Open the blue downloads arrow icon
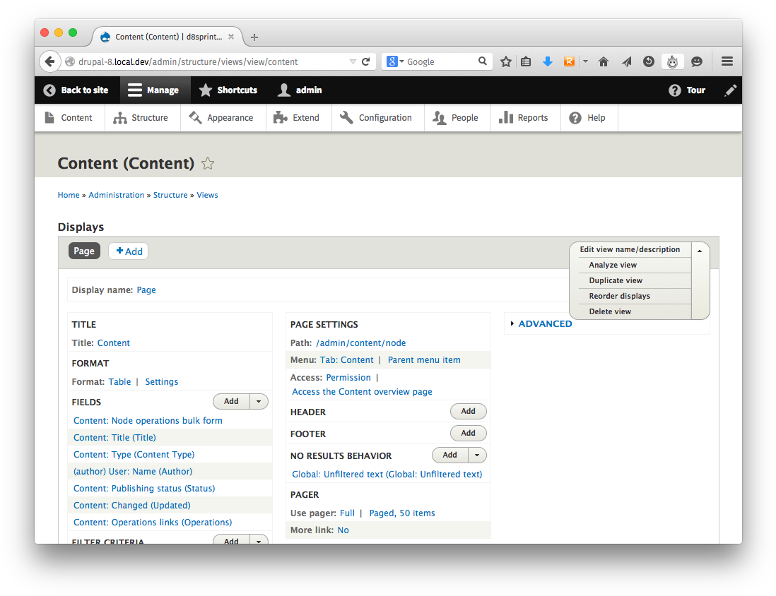Viewport: 776px width, 596px height. point(547,61)
